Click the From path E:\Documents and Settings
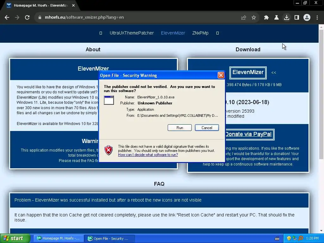Screen dimensions: 324x243 click(178, 115)
